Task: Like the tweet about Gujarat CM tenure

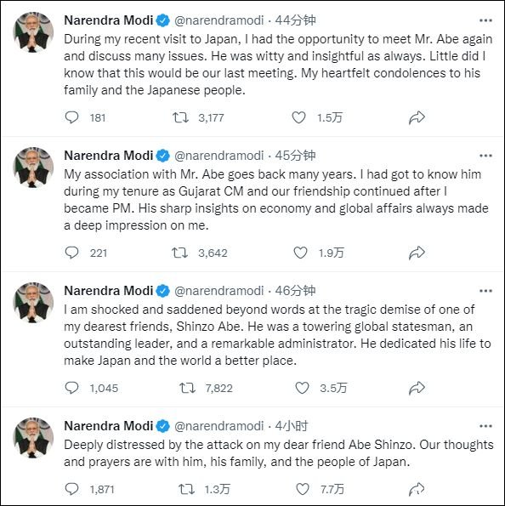Action: pos(300,253)
